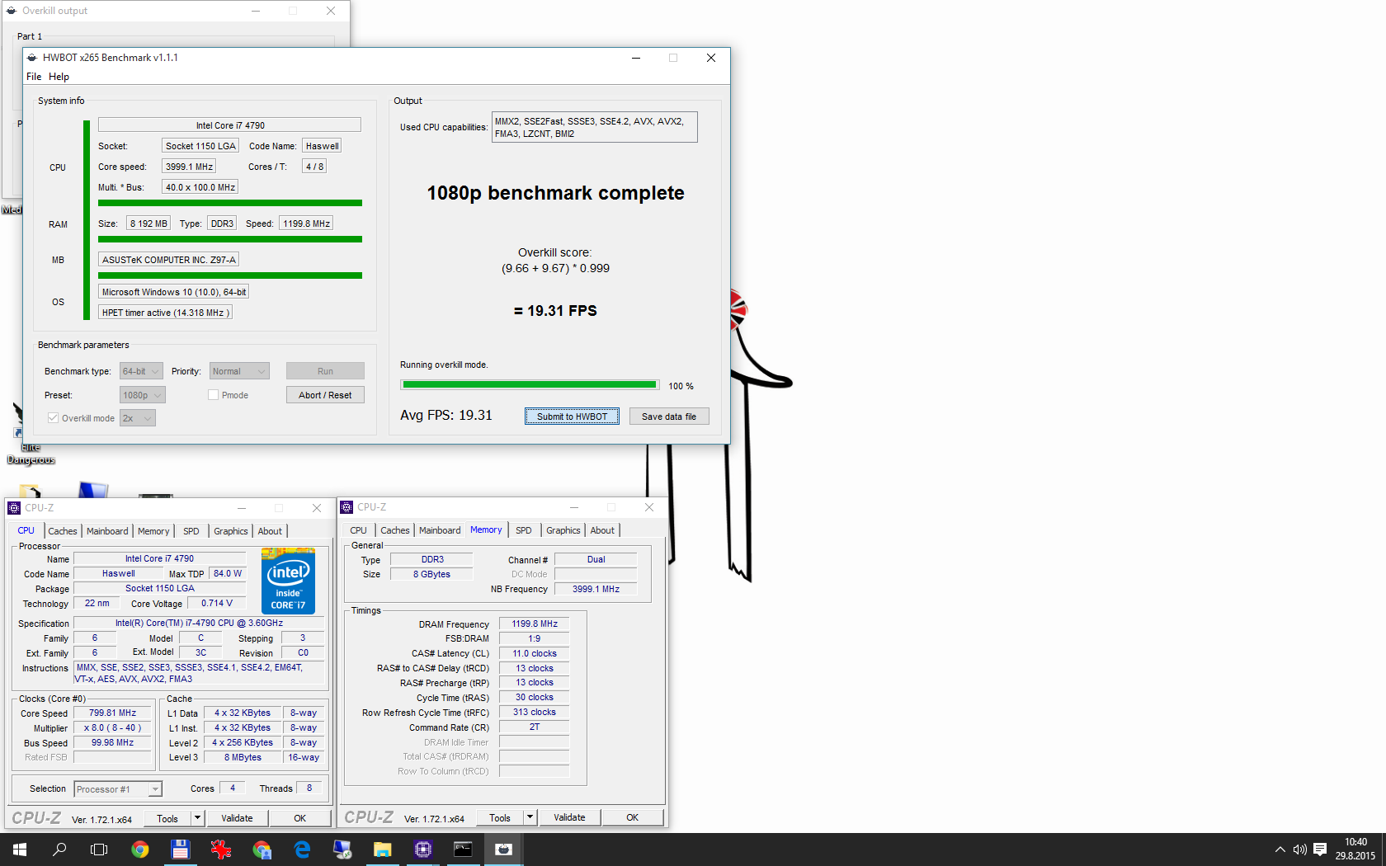The height and width of the screenshot is (866, 1386).
Task: Select Mainboard tab in left CPU-Z
Action: coord(107,531)
